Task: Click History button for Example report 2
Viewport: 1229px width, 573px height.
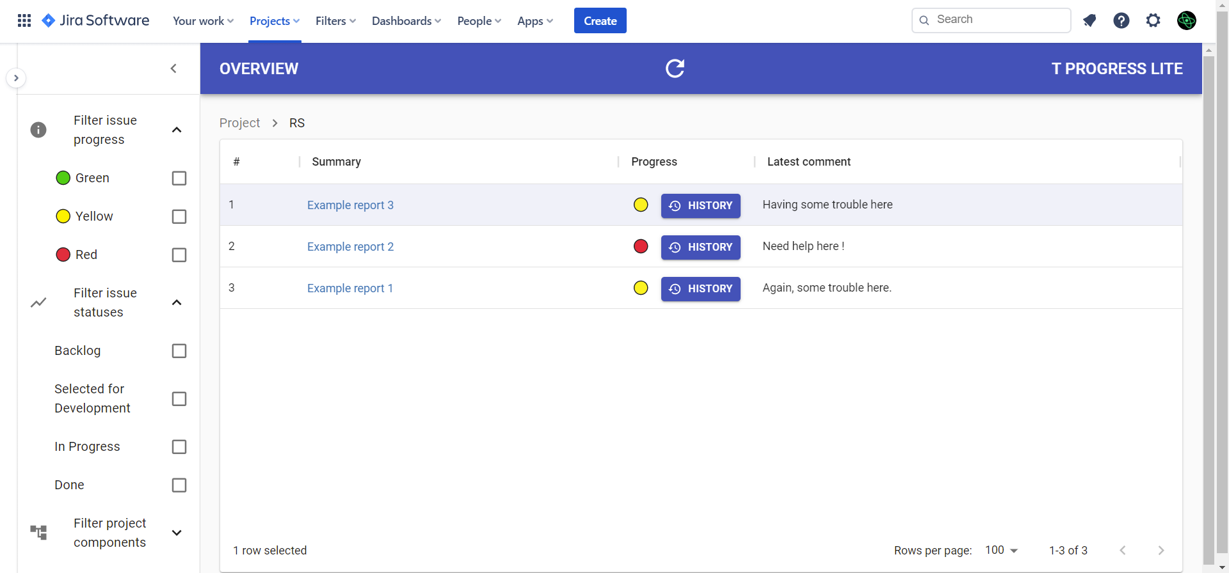Action: 700,247
